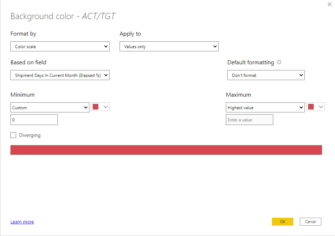Click the Format by label
This screenshot has height=236, width=335.
23,33
